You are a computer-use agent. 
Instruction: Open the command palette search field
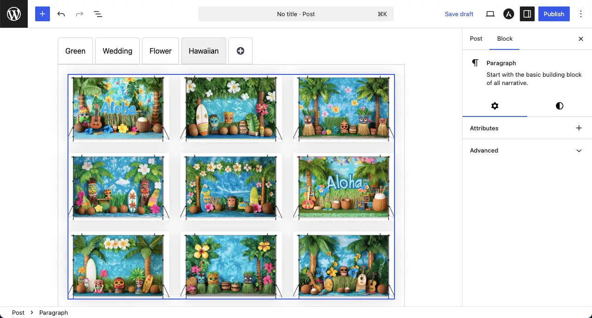pos(296,14)
